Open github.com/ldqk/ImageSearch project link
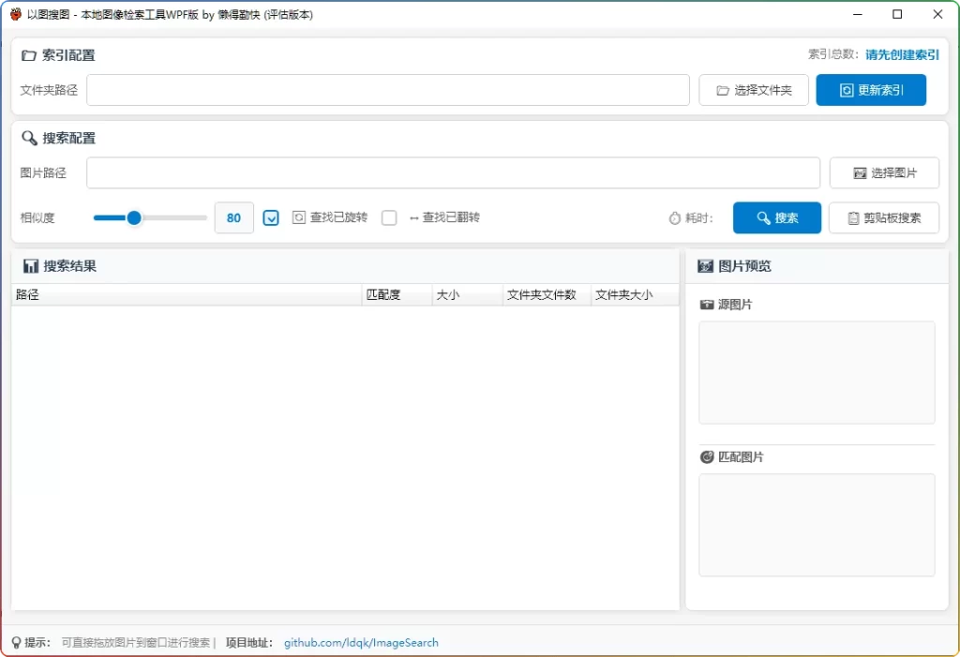 tap(361, 642)
